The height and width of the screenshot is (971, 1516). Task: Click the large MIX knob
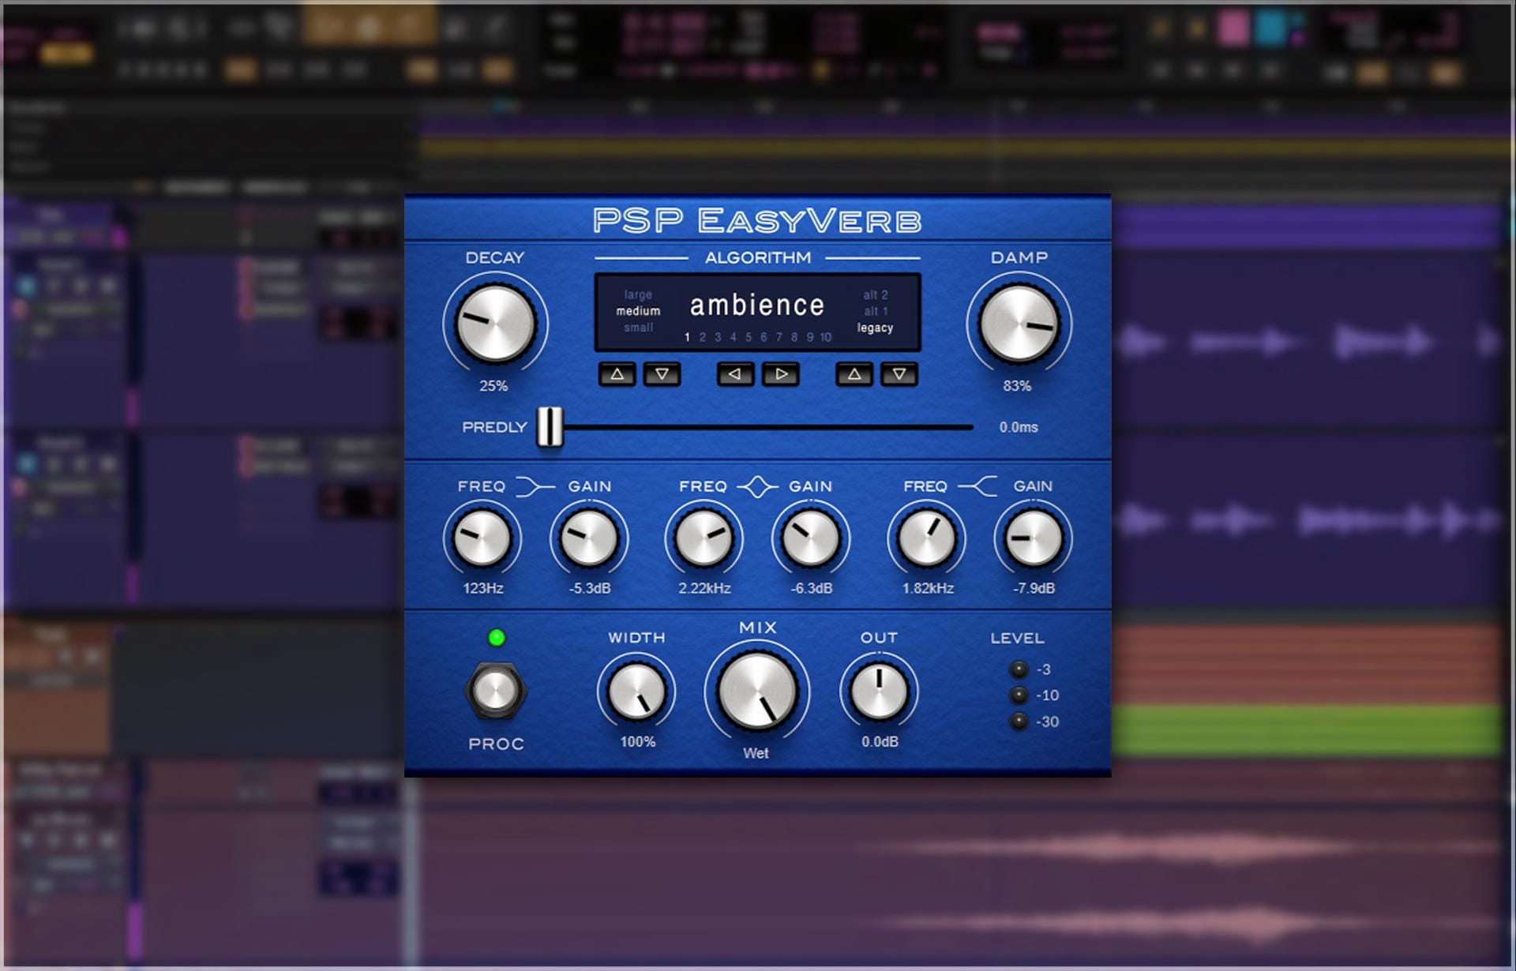pos(757,692)
